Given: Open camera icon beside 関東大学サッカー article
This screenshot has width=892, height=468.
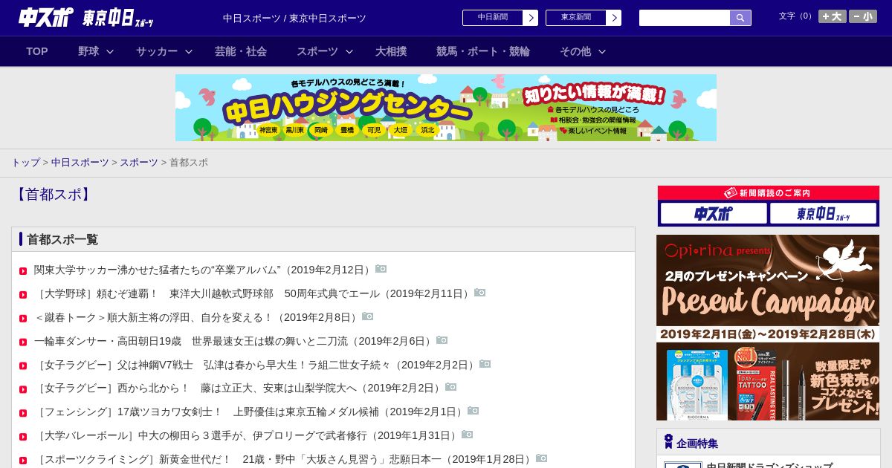Looking at the screenshot, I should point(381,269).
